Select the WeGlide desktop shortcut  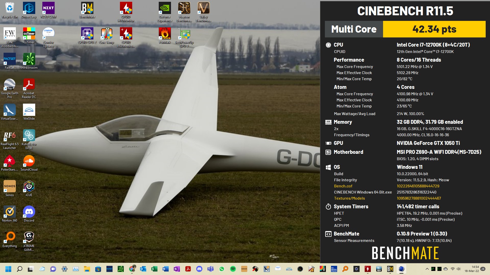point(29,112)
